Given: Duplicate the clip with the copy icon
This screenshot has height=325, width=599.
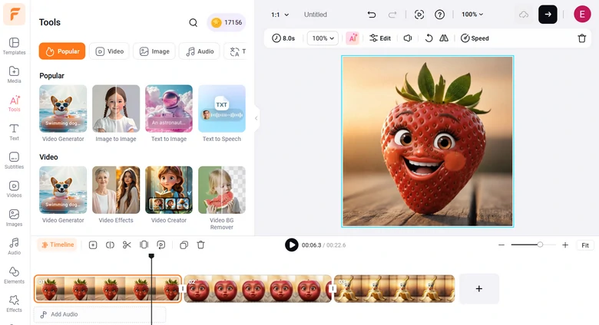Looking at the screenshot, I should [x=184, y=245].
